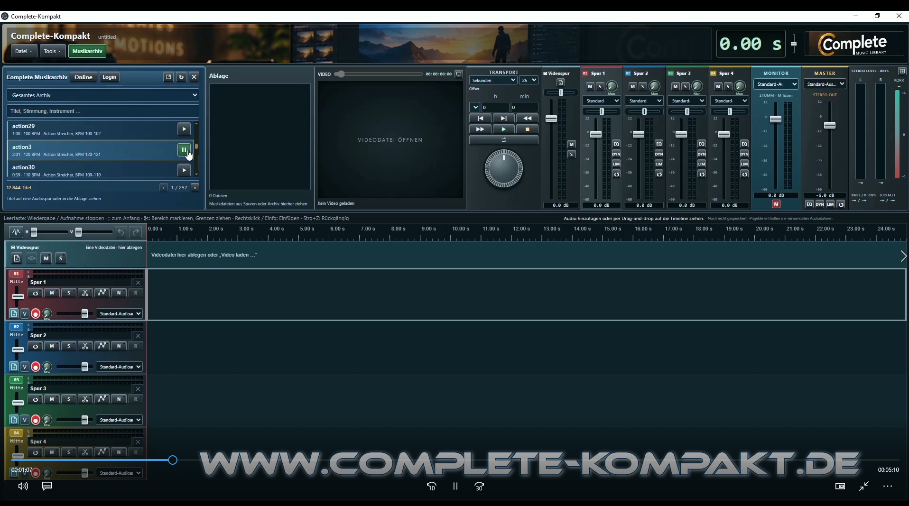Image resolution: width=909 pixels, height=506 pixels.
Task: Expand the offset sign dropdown
Action: click(x=474, y=108)
